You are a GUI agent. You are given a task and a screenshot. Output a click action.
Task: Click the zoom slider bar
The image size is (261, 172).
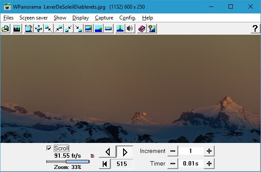click(68, 162)
